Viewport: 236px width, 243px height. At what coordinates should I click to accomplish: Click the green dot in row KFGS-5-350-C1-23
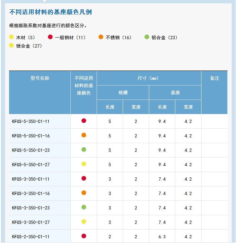coord(84,149)
